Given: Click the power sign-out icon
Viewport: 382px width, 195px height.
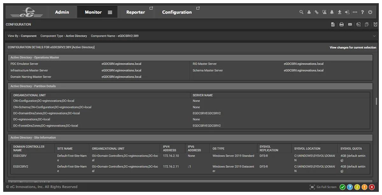Looking at the screenshot, I should (370, 12).
